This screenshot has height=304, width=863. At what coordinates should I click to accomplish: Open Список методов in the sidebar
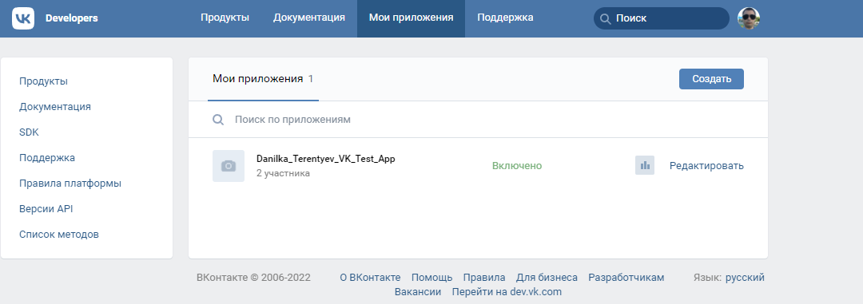(x=59, y=235)
